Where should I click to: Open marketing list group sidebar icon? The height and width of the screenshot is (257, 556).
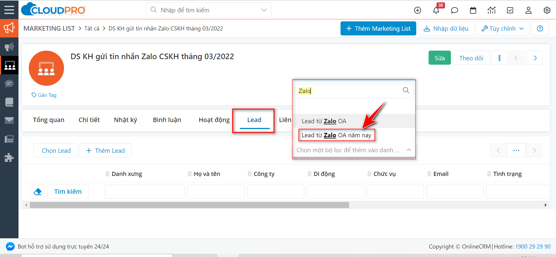(9, 65)
